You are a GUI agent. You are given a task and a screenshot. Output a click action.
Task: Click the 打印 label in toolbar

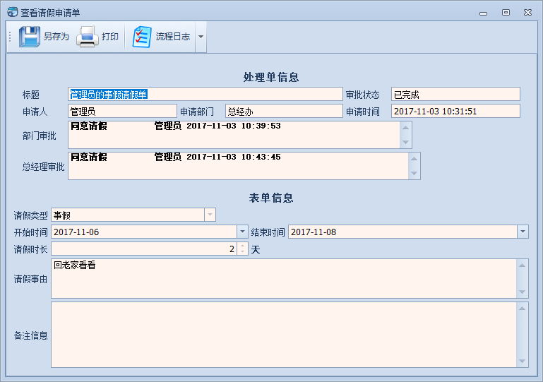tap(110, 37)
